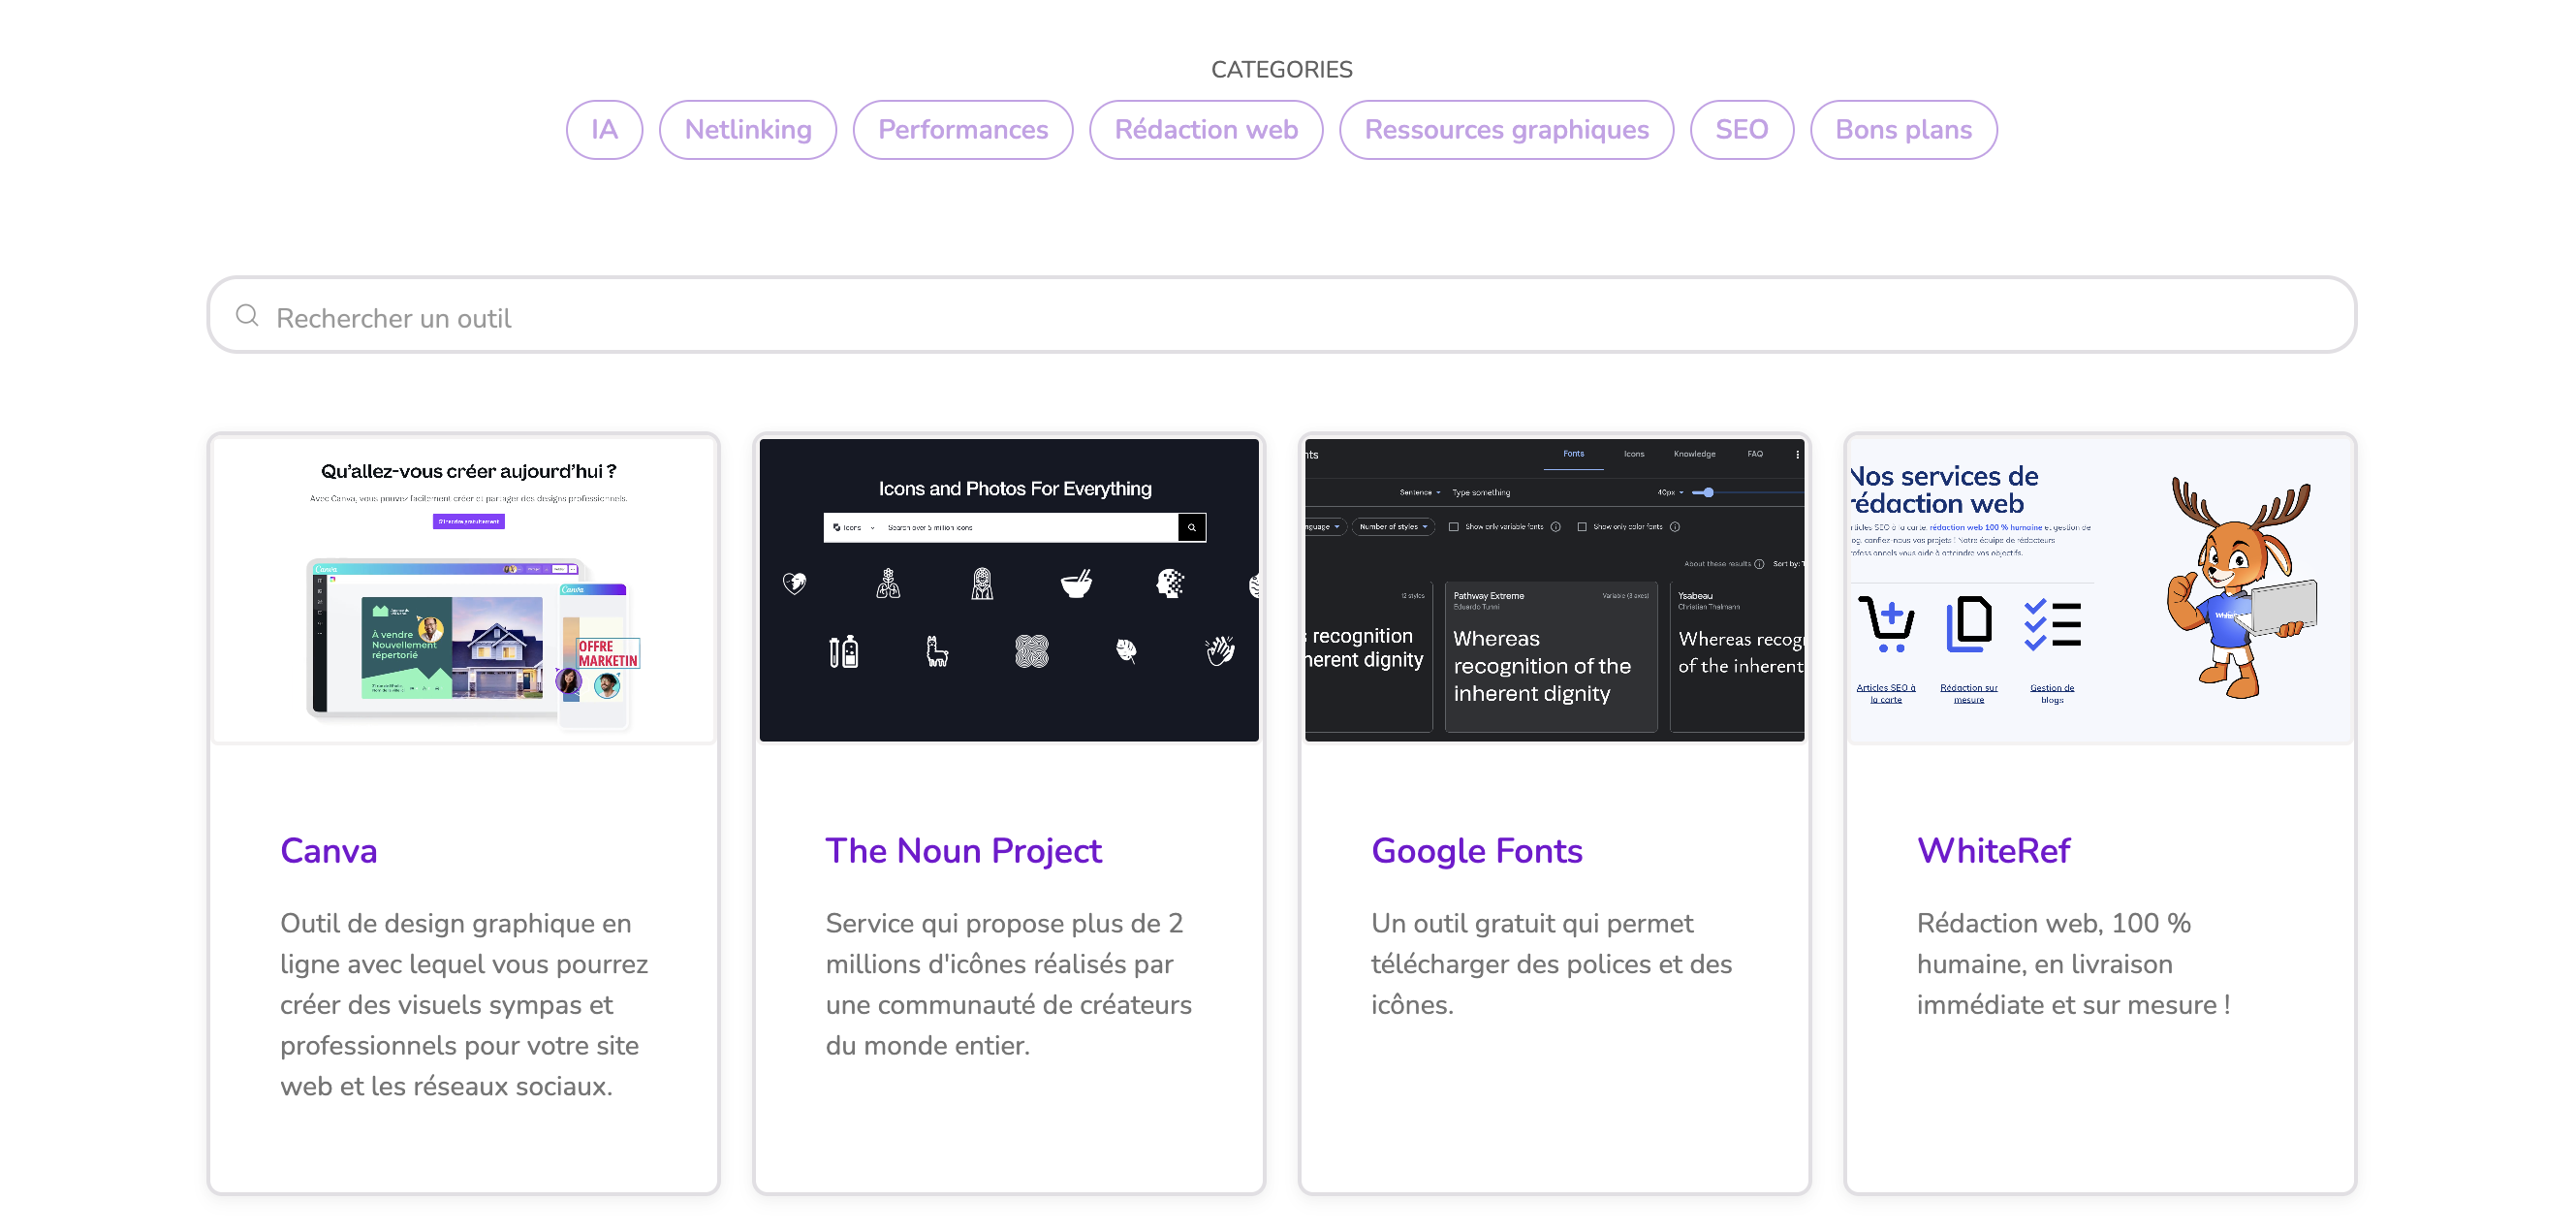Click the document pages icon in WhiteRef preview
2576x1231 pixels.
click(x=1969, y=624)
